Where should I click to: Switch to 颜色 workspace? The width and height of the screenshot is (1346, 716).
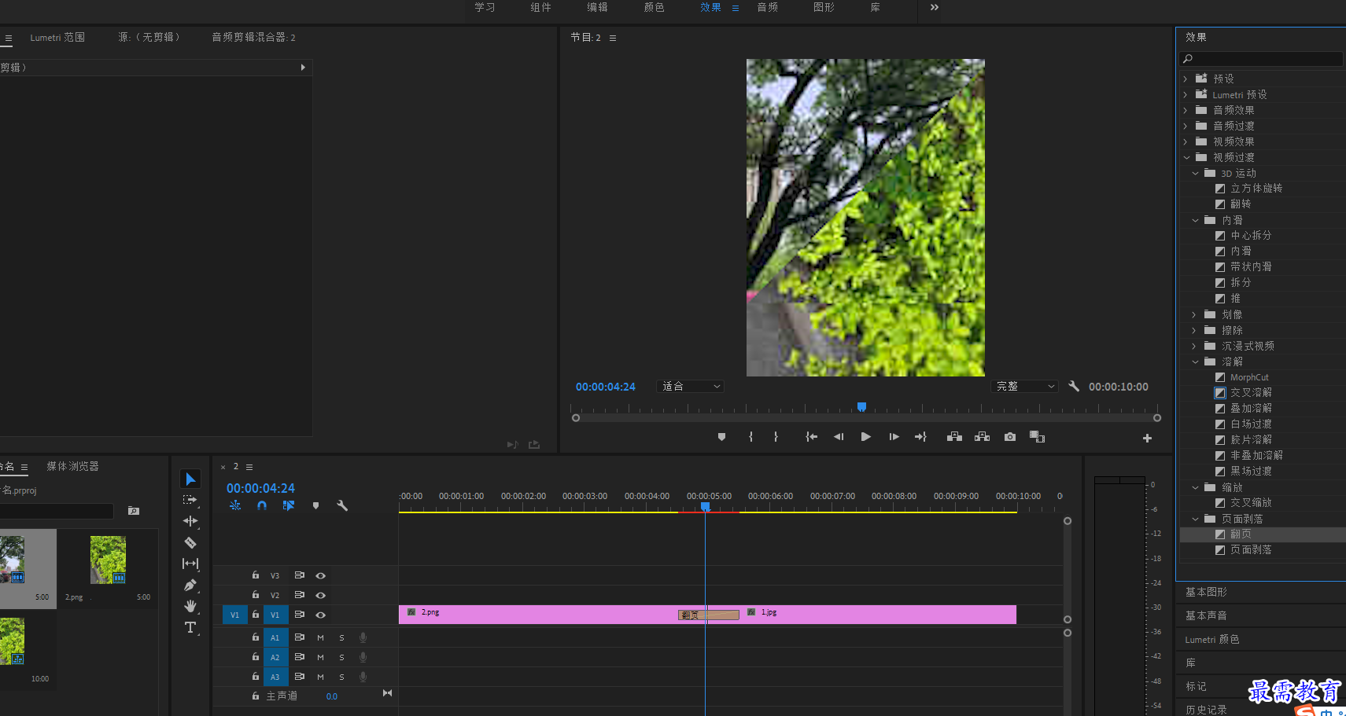(654, 7)
